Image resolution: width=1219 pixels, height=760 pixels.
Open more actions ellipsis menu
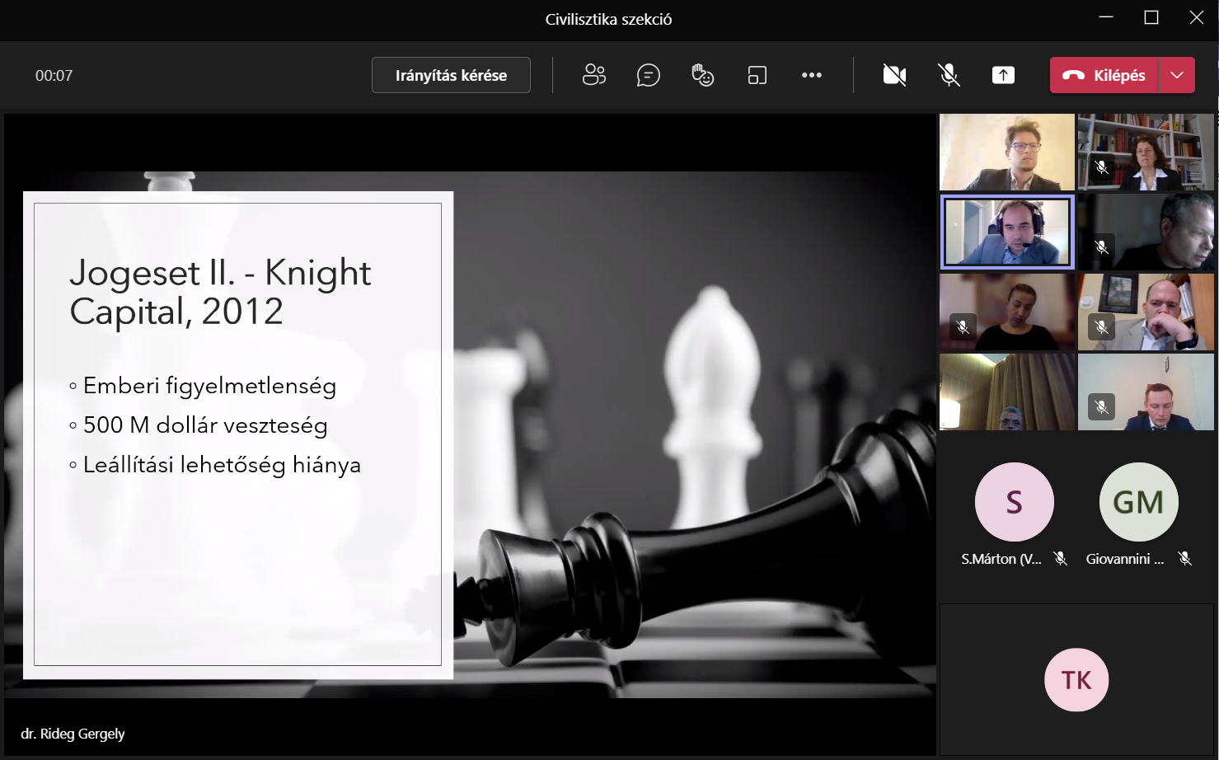pos(811,75)
